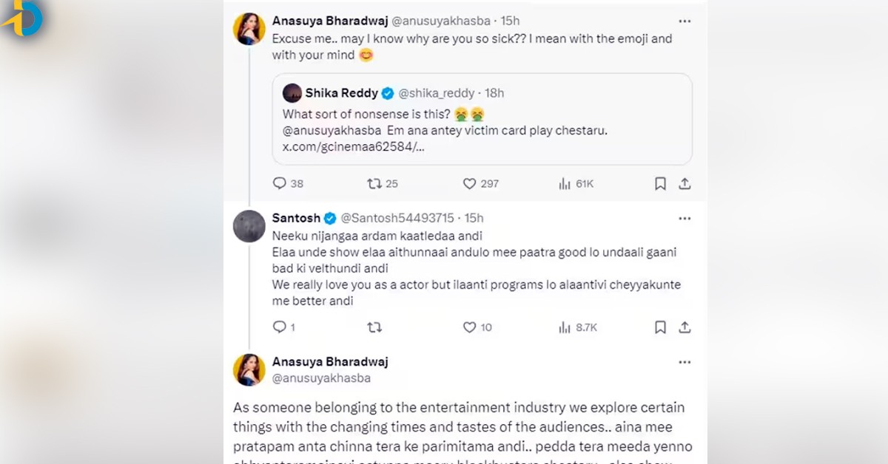This screenshot has width=888, height=464.
Task: Retweet Anasuya's tweet with 25 reposts
Action: [x=374, y=183]
